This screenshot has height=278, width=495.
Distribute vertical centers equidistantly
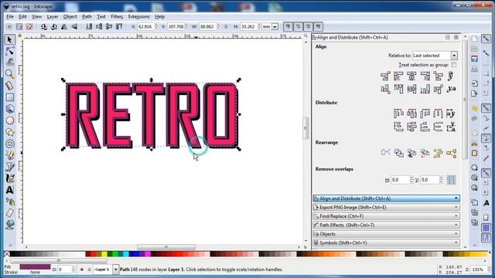click(411, 127)
